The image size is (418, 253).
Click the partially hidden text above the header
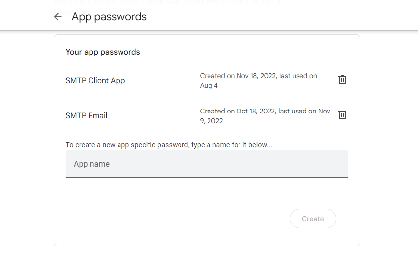[x=167, y=2]
